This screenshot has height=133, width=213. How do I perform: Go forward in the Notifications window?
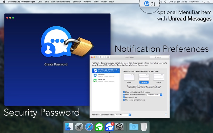[x=104, y=57]
